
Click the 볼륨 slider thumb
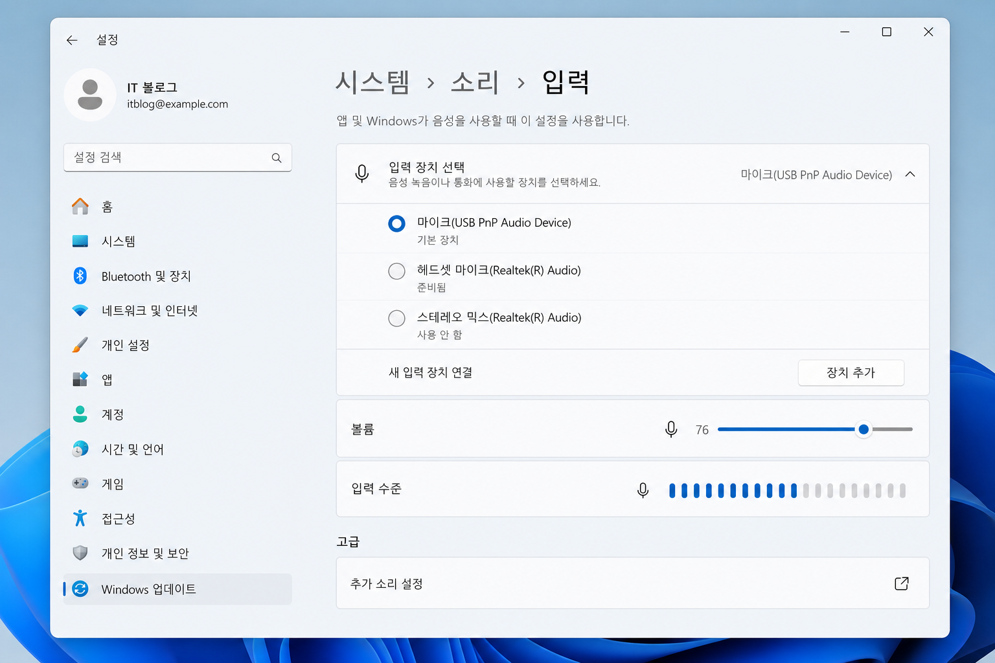coord(863,429)
